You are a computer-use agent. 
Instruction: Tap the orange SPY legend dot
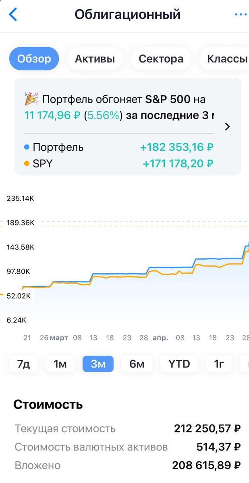pyautogui.click(x=27, y=164)
